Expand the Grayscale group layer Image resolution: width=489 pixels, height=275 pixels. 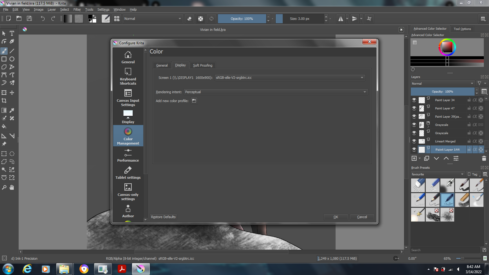point(428,126)
